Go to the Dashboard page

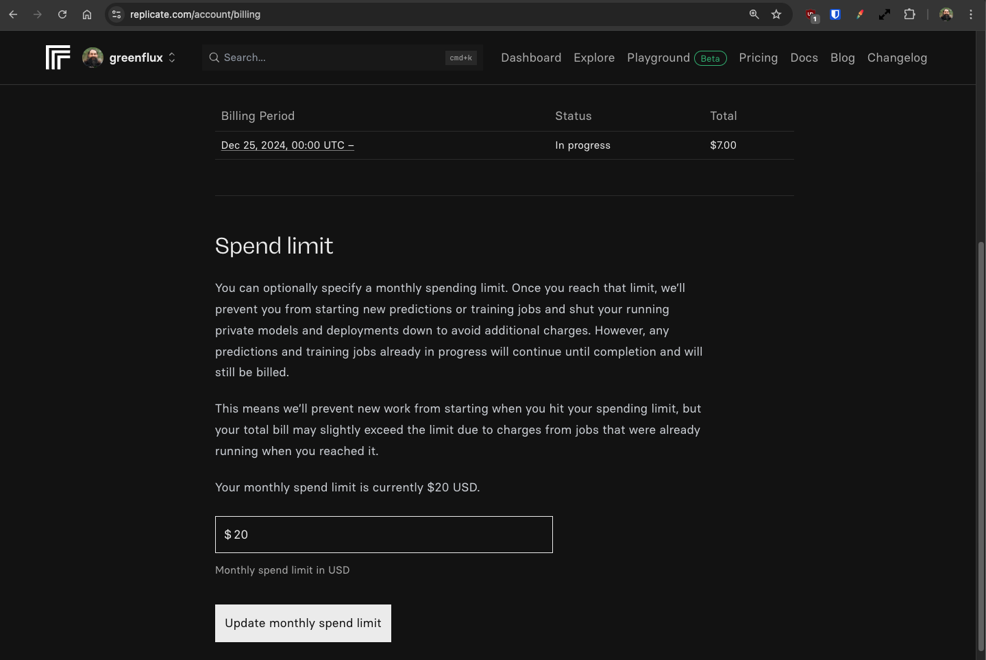(530, 58)
